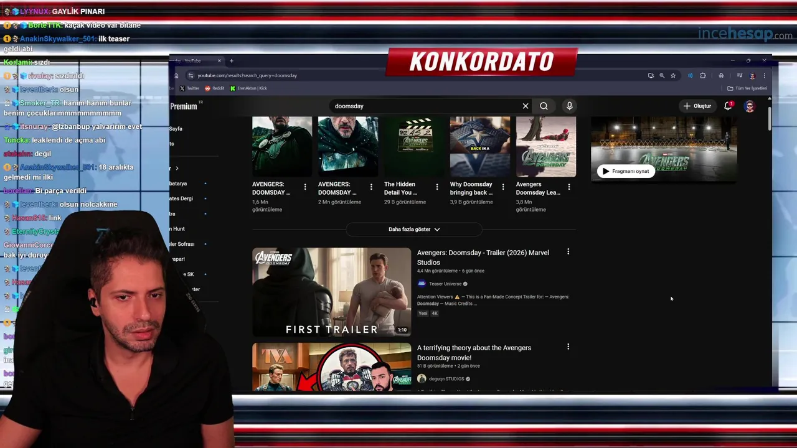Open options for terrifying theory video
Image resolution: width=797 pixels, height=448 pixels.
[x=568, y=347]
